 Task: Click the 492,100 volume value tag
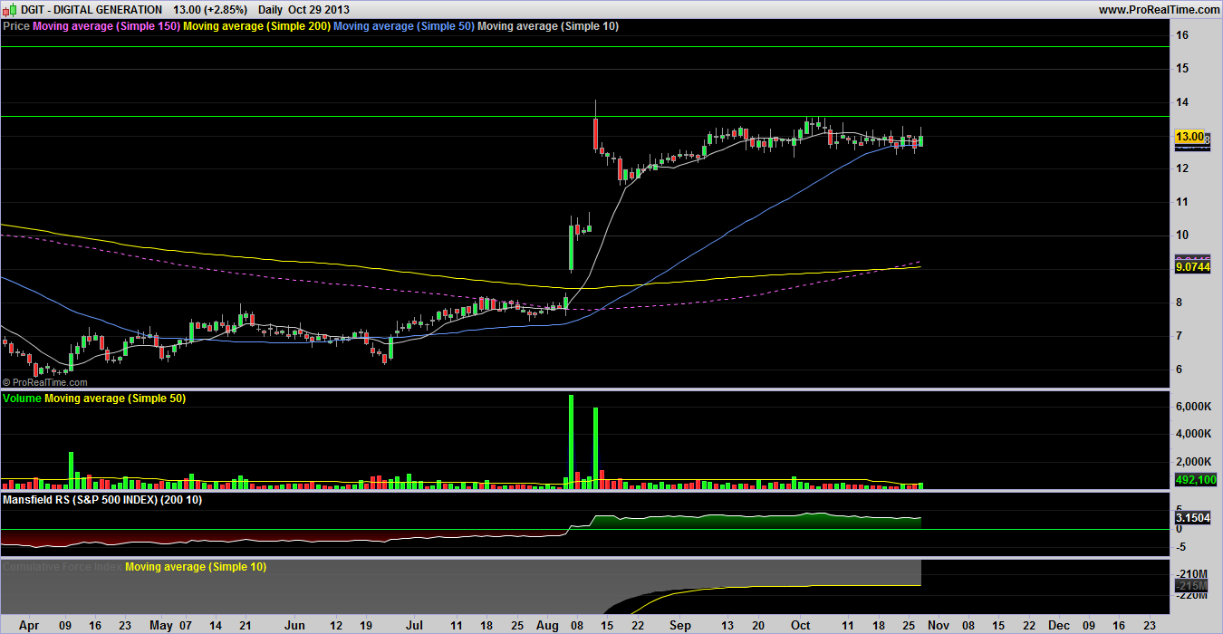tap(1194, 480)
